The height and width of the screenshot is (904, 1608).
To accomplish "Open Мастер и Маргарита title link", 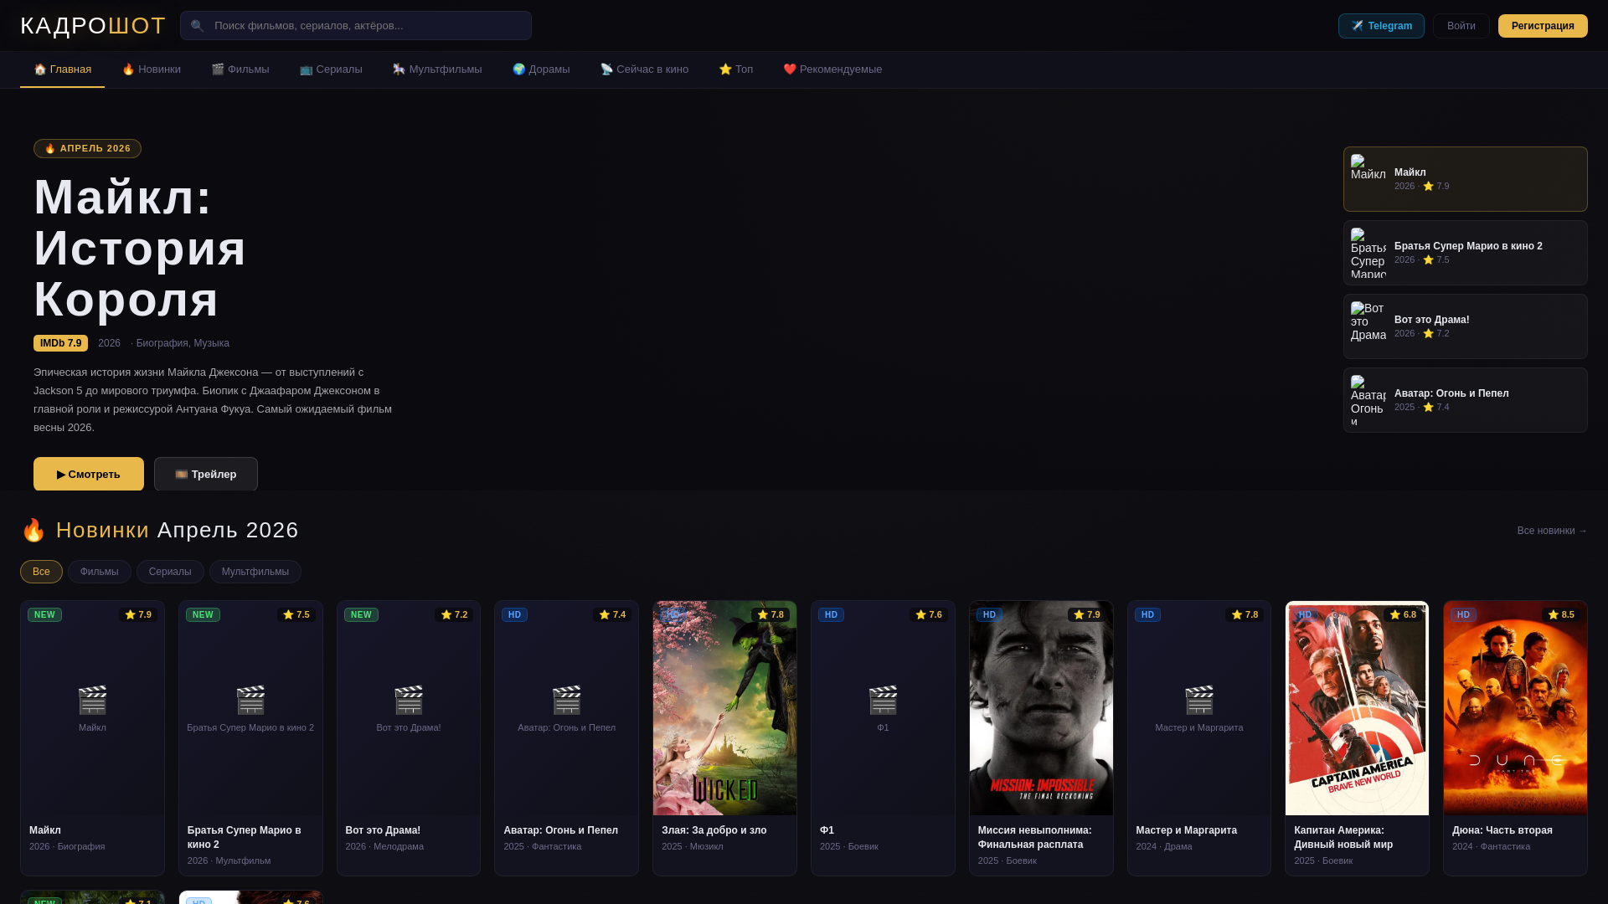I will (x=1187, y=830).
